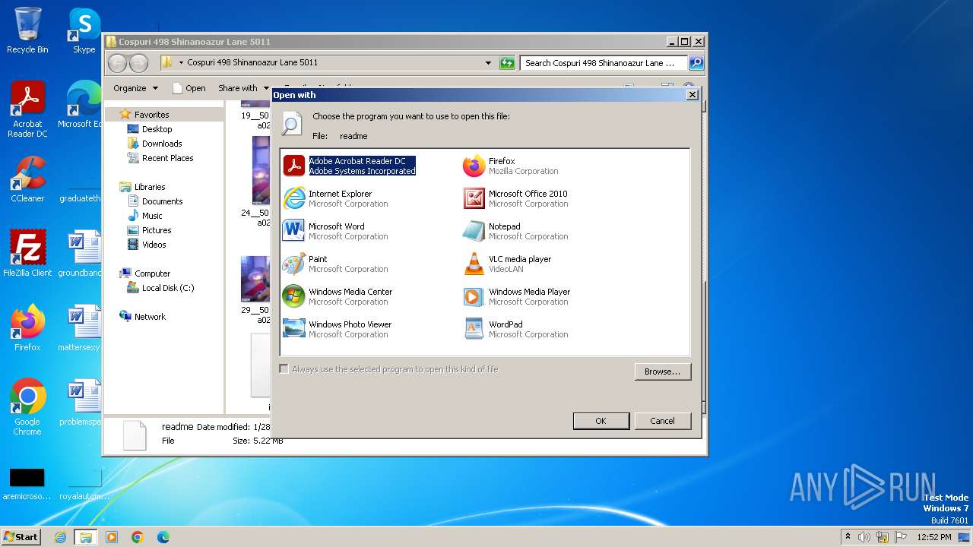Focus the Search Cospuri folder field
This screenshot has height=547, width=973.
click(604, 63)
